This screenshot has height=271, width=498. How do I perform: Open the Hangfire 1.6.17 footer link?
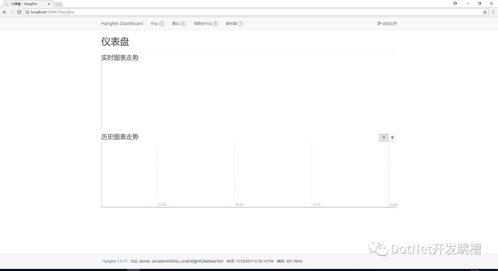[115, 261]
